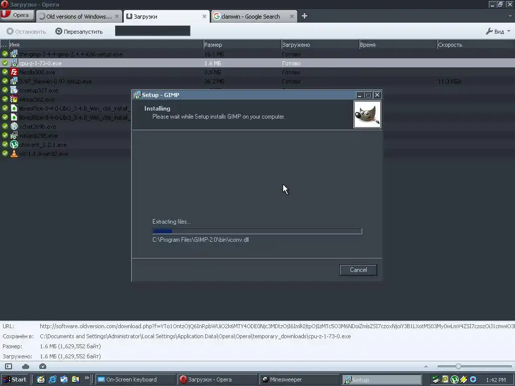Screen dimensions: 515x386
Task: Select filezilla308.exe file name
Action: (37, 72)
